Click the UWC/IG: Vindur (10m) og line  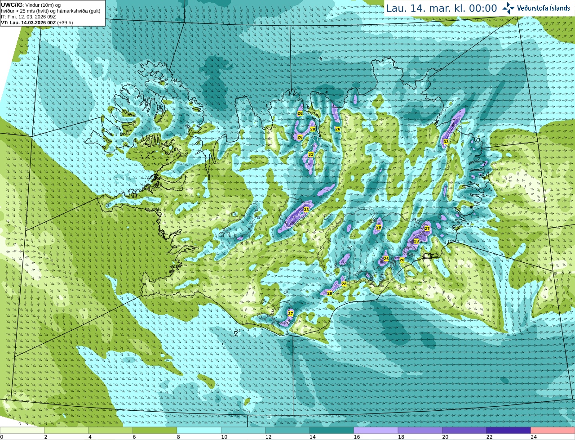point(31,5)
